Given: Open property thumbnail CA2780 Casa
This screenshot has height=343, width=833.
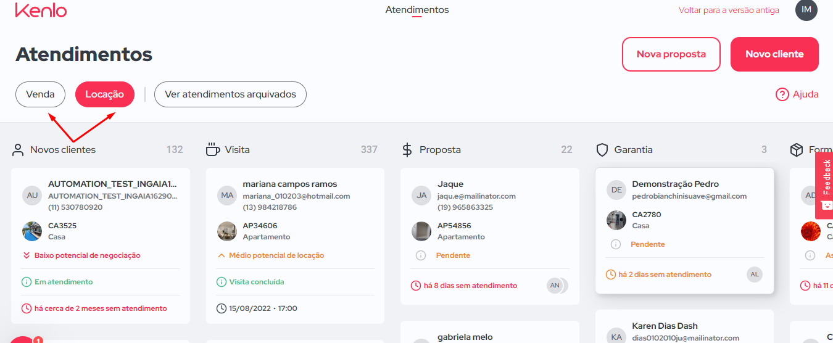Looking at the screenshot, I should [x=616, y=220].
